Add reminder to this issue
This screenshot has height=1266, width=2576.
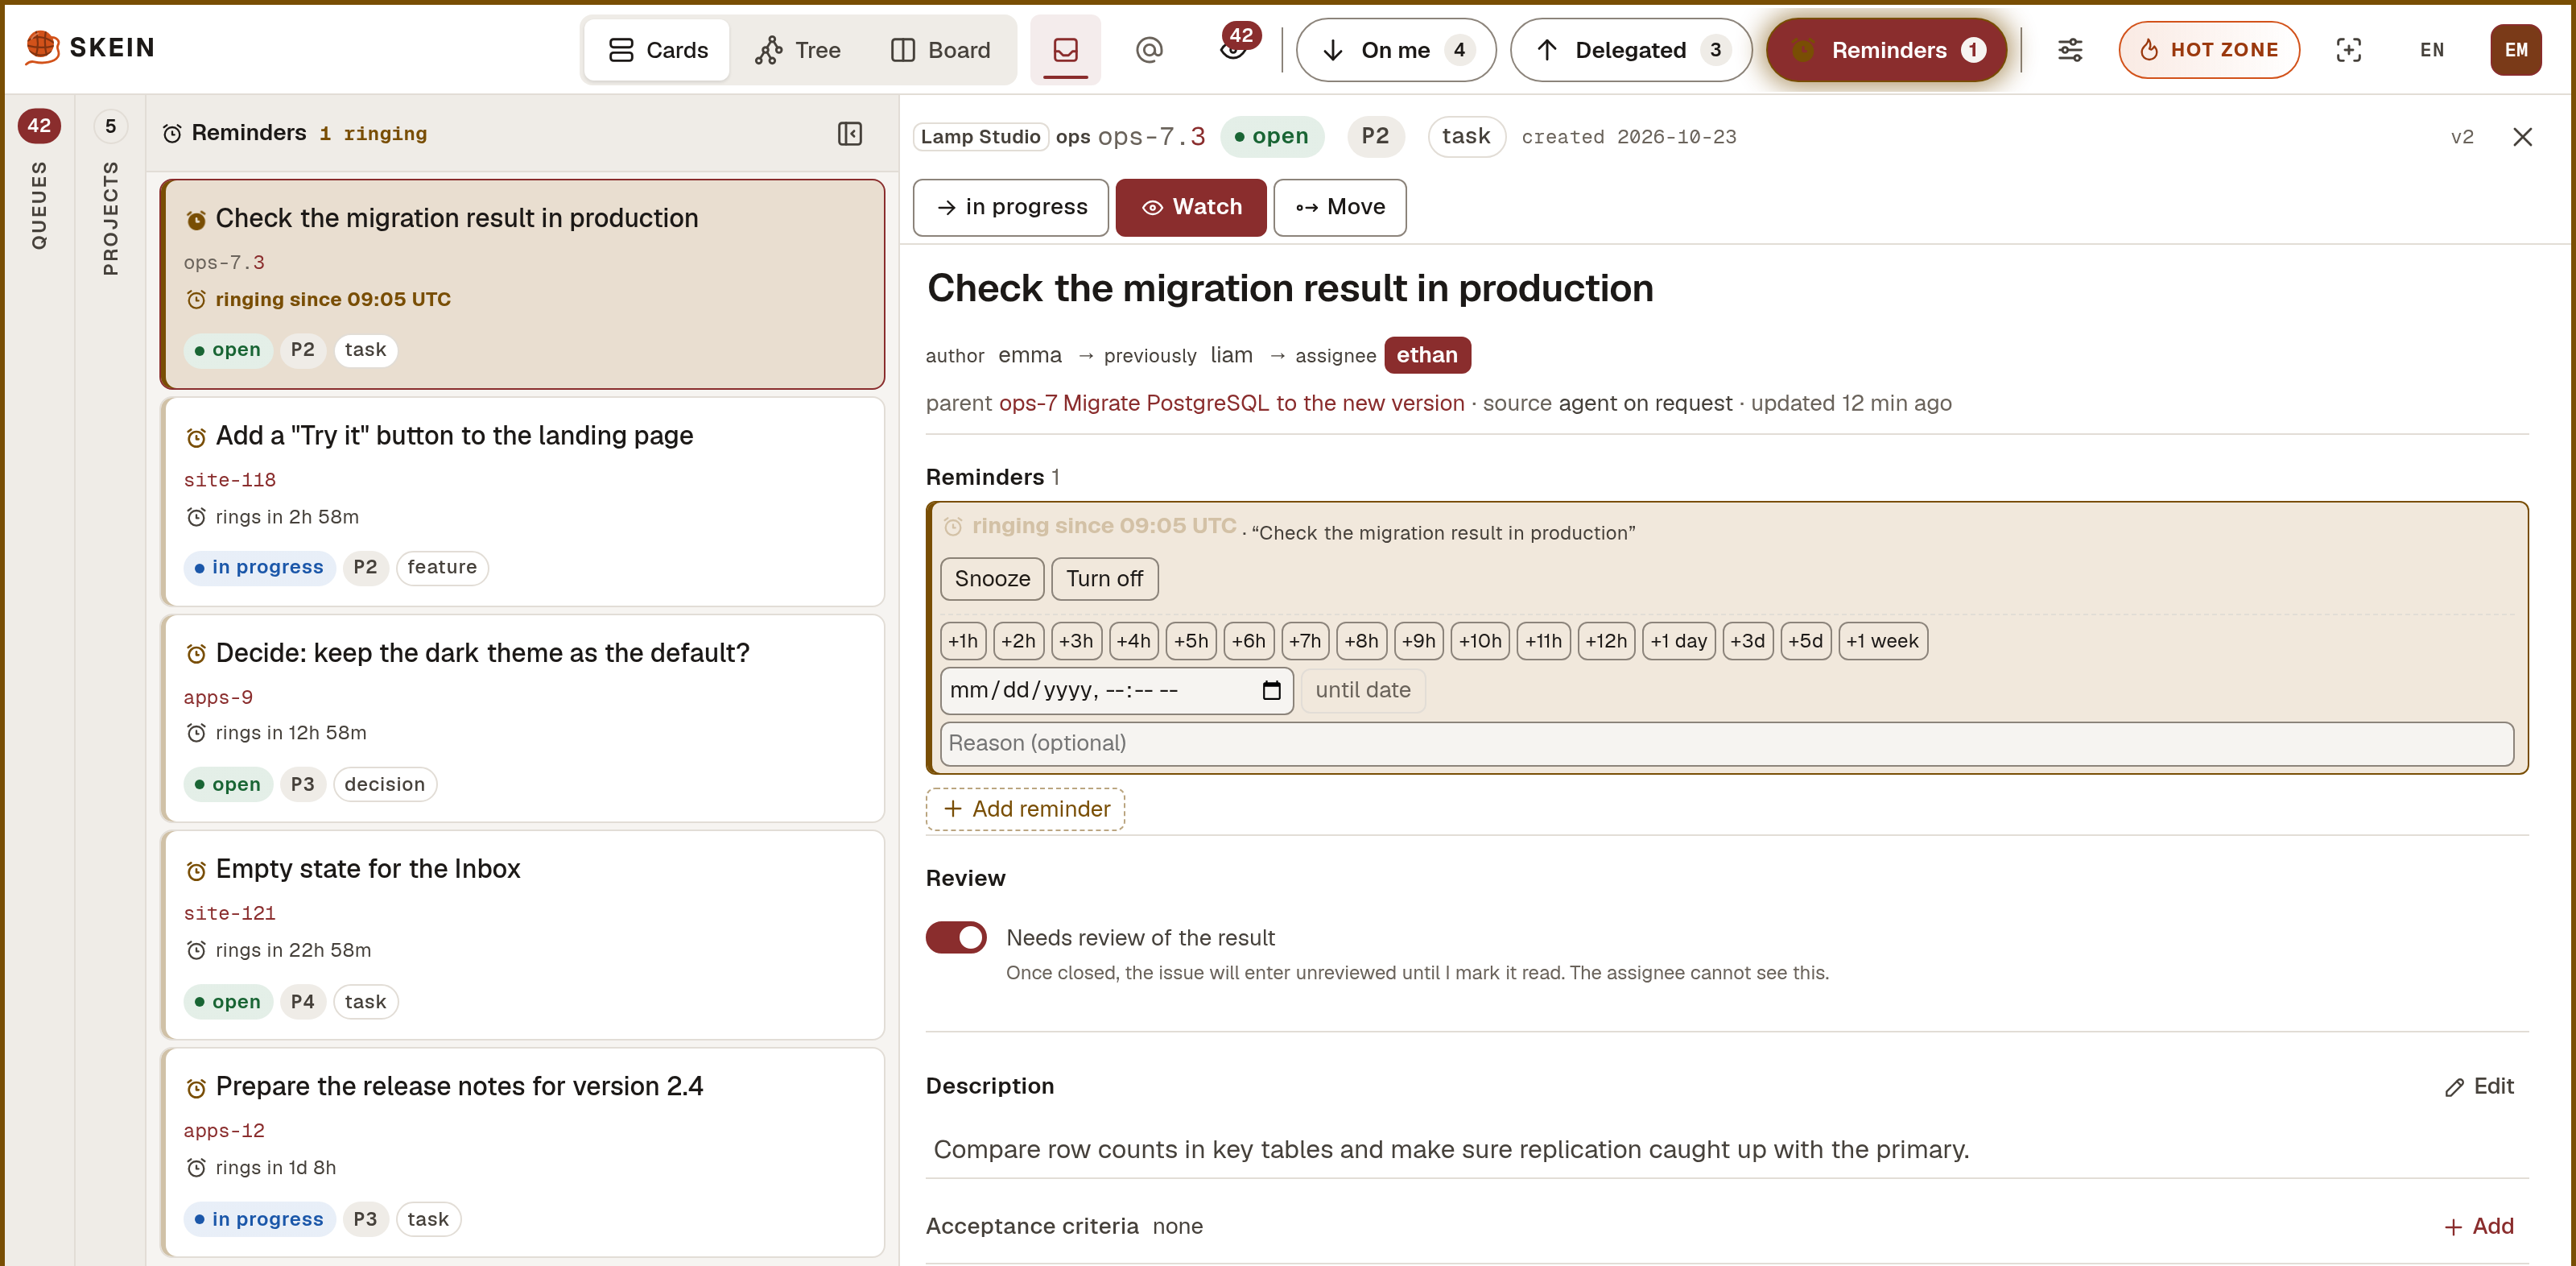[1025, 809]
